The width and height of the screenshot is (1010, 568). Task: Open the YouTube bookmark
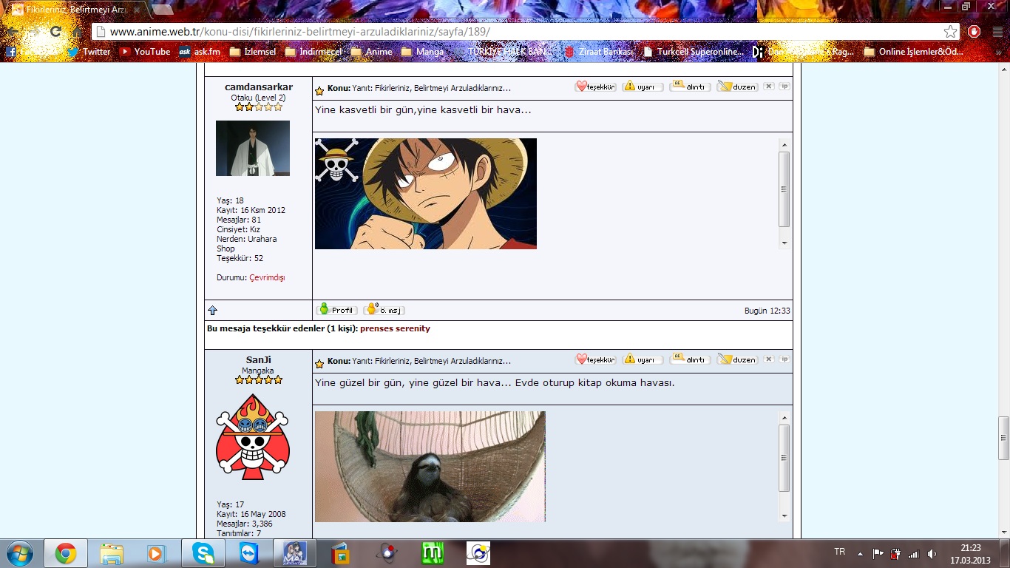[145, 52]
